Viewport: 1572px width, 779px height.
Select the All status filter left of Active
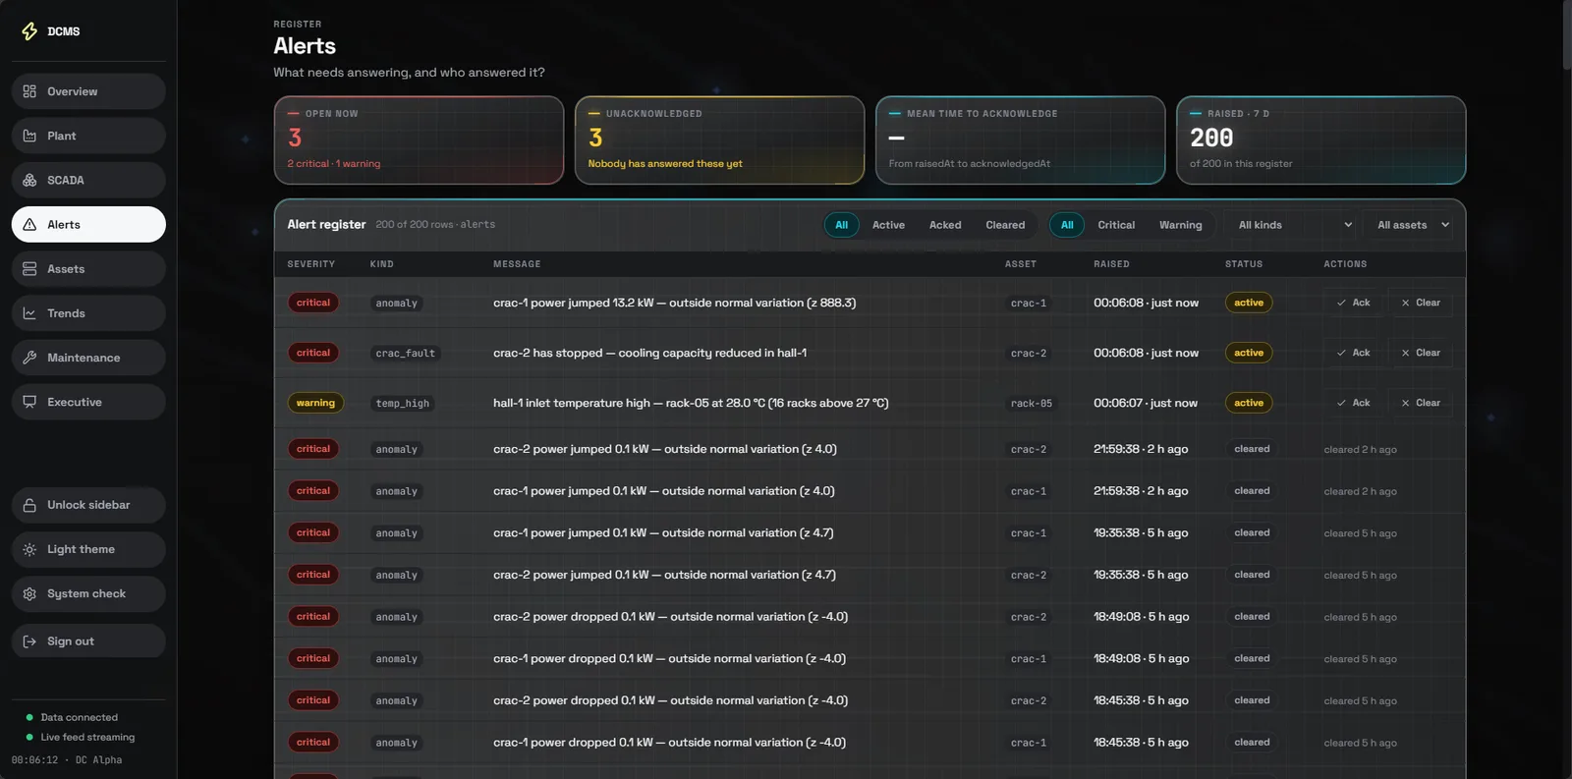[x=842, y=225]
